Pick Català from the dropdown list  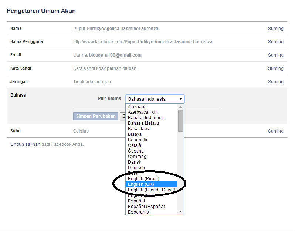152,145
